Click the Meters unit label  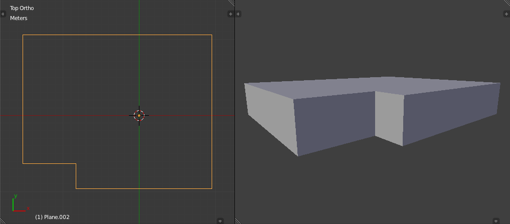click(x=19, y=18)
